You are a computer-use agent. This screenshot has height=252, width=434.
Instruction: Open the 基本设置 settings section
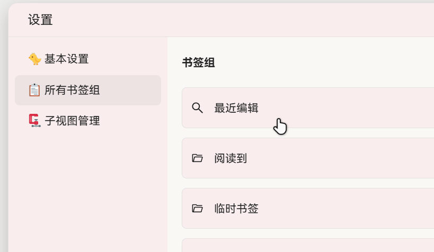click(x=66, y=59)
